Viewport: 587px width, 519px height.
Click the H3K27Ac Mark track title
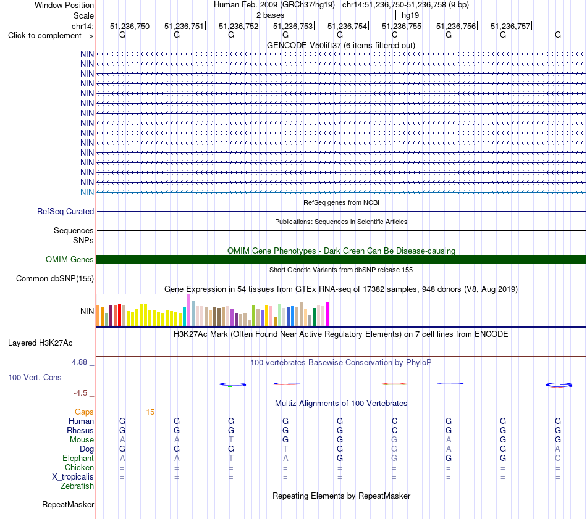click(341, 334)
